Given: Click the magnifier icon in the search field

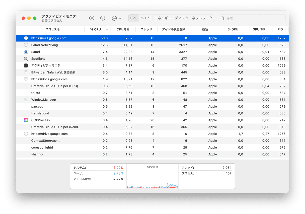Looking at the screenshot, I should click(x=222, y=18).
